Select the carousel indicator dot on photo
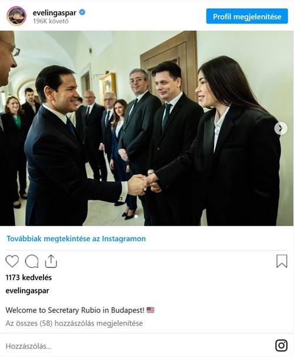Screen dimensions: 294x357 pos(136,216)
